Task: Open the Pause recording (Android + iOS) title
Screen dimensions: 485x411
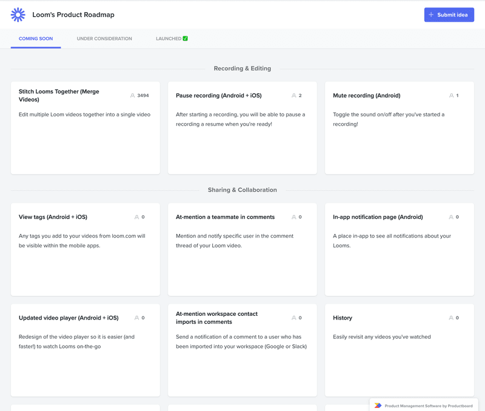Action: click(x=219, y=96)
